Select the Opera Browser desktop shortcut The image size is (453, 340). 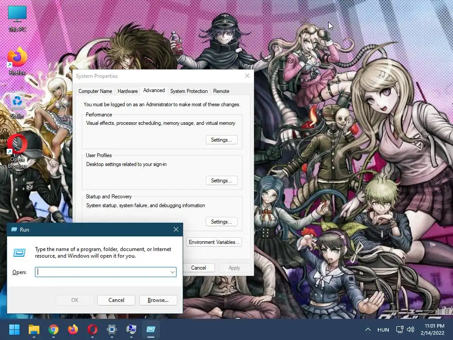(x=17, y=151)
